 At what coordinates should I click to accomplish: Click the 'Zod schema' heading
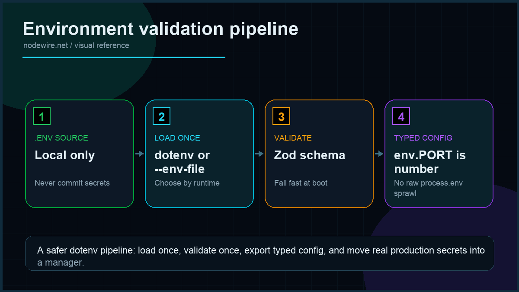(x=310, y=155)
